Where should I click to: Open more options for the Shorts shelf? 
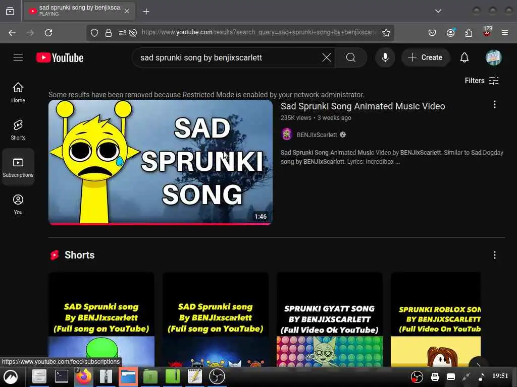pyautogui.click(x=495, y=255)
